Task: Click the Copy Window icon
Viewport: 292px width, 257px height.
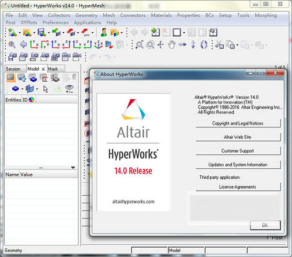Action: coord(231,45)
